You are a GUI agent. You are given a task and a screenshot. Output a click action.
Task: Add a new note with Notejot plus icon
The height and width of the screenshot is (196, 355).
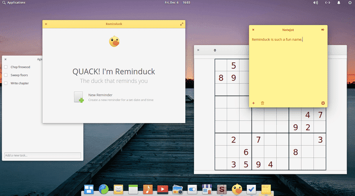253,103
